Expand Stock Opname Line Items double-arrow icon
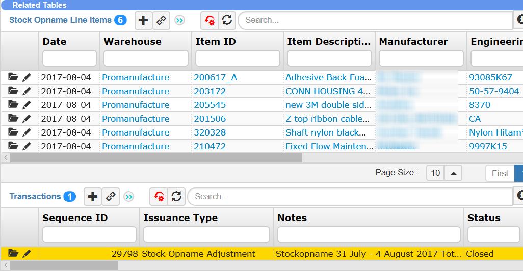This screenshot has height=271, width=523. point(179,20)
